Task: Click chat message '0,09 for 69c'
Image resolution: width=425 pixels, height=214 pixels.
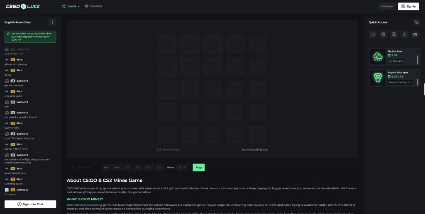Action: point(12,127)
